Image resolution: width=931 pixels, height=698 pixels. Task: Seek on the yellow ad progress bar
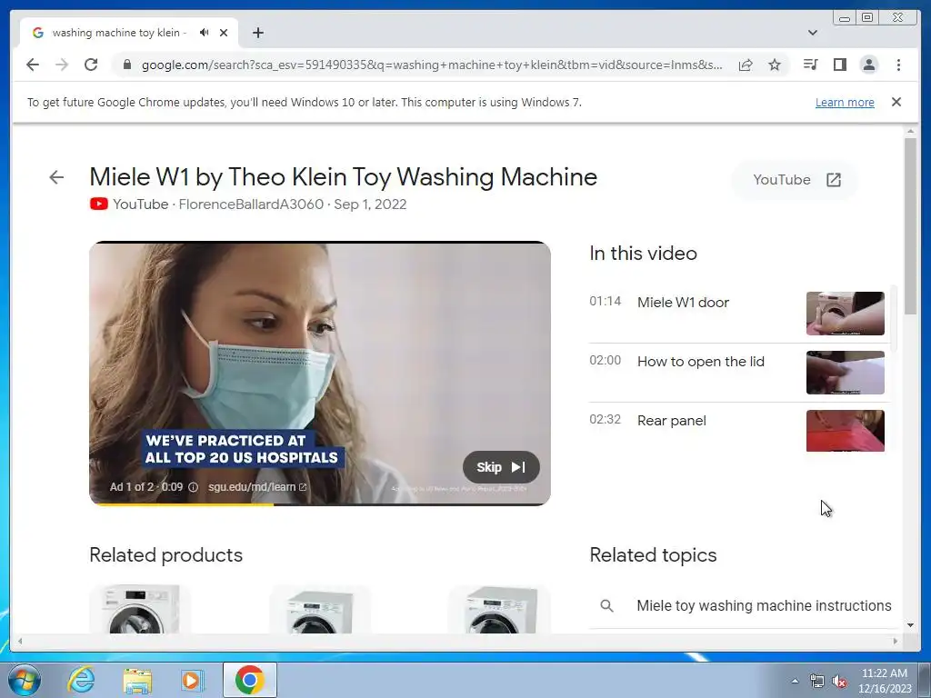pos(319,504)
